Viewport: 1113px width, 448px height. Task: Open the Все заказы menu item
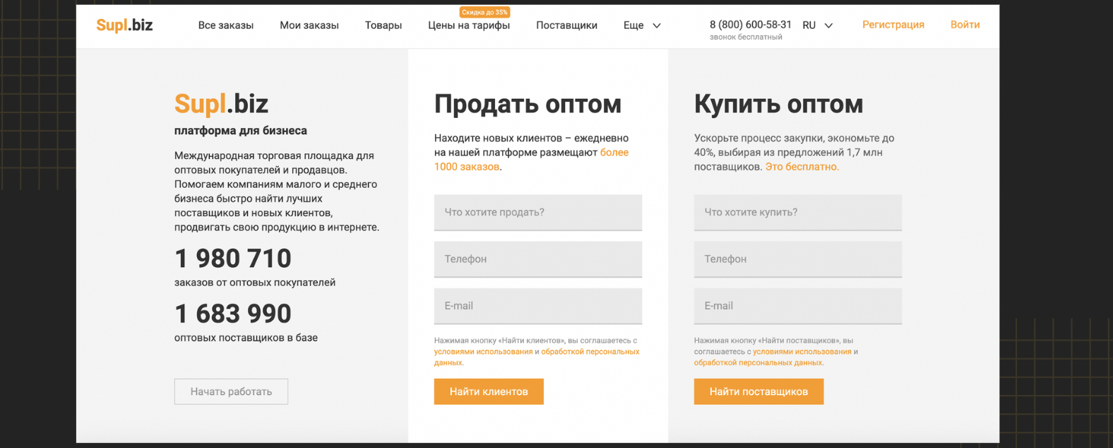(226, 25)
